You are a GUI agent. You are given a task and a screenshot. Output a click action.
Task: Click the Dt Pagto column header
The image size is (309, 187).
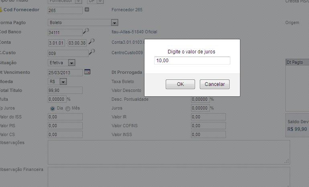(297, 62)
